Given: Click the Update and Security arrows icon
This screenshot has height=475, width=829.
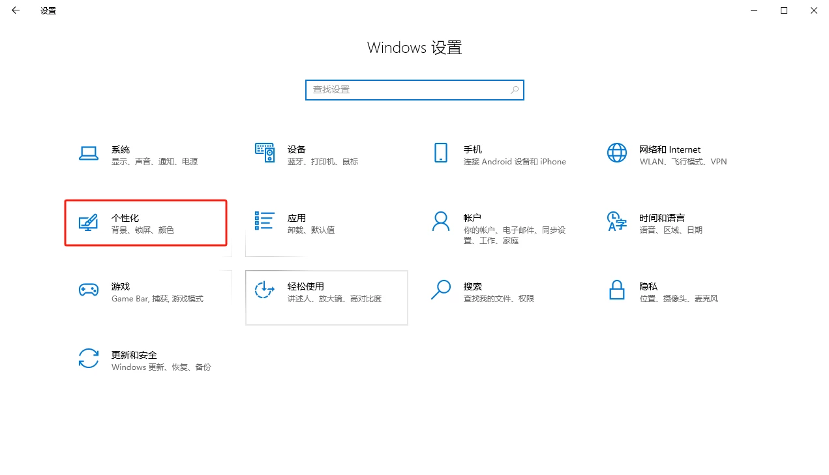Looking at the screenshot, I should point(88,358).
